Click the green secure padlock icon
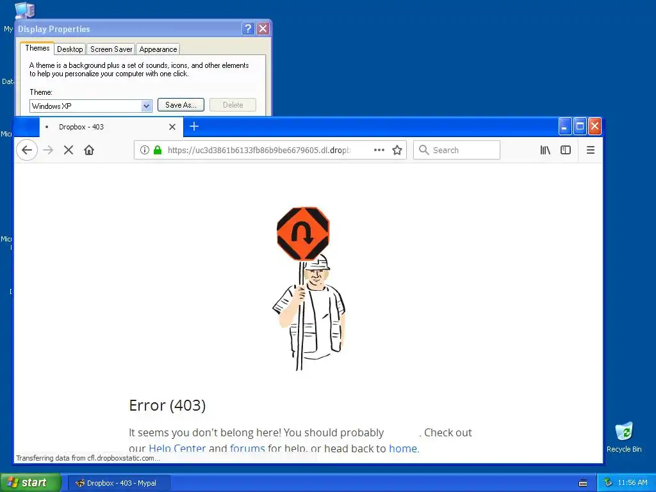This screenshot has width=656, height=492. point(158,150)
